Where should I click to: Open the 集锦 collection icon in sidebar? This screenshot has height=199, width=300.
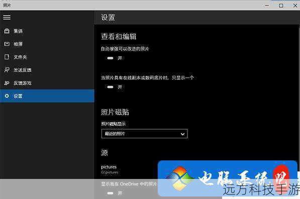point(7,31)
